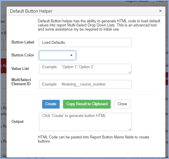Click the white Close button

tap(122, 104)
